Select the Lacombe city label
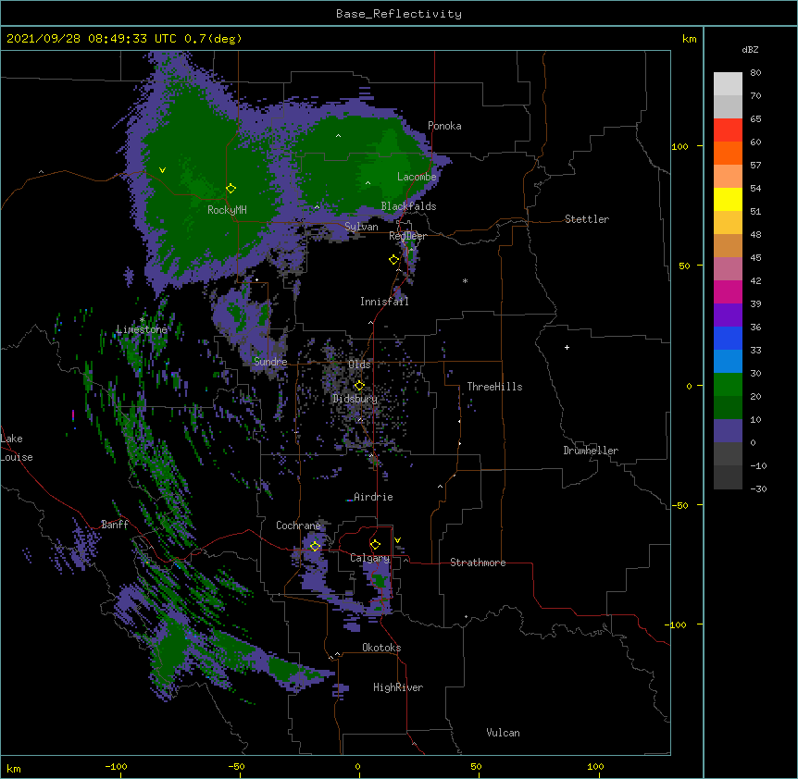 click(417, 177)
